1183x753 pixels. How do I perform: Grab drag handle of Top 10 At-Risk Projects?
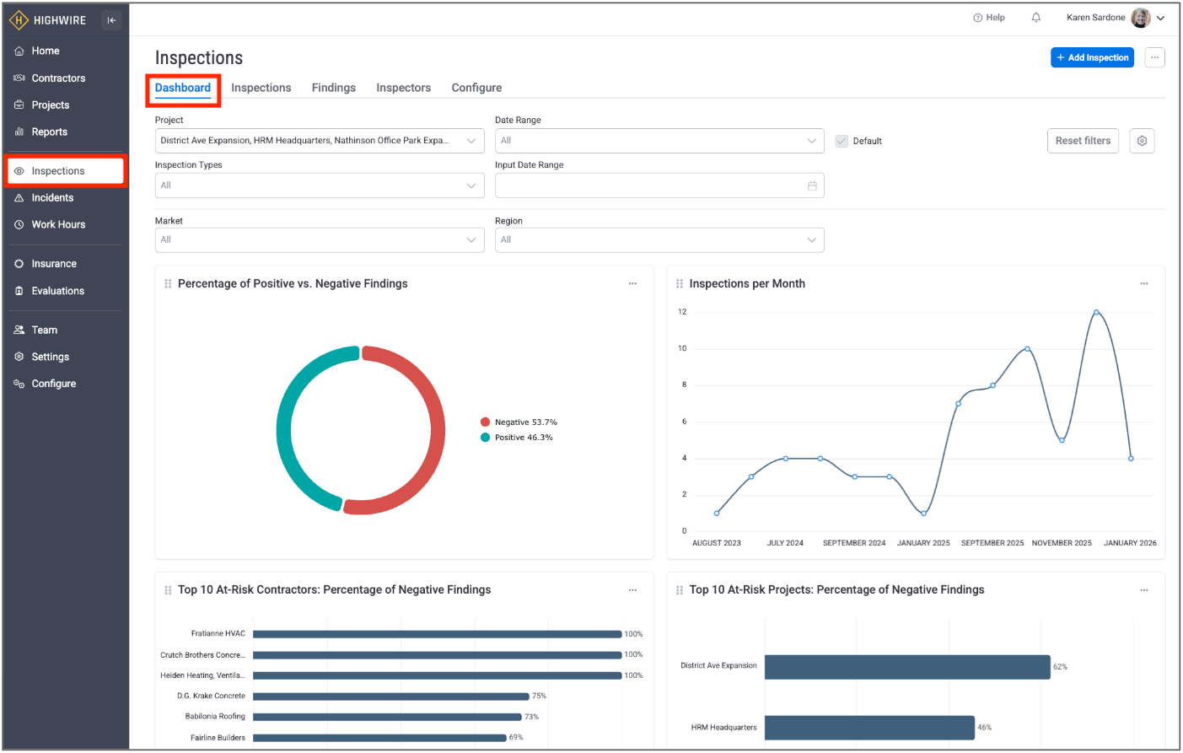point(680,590)
